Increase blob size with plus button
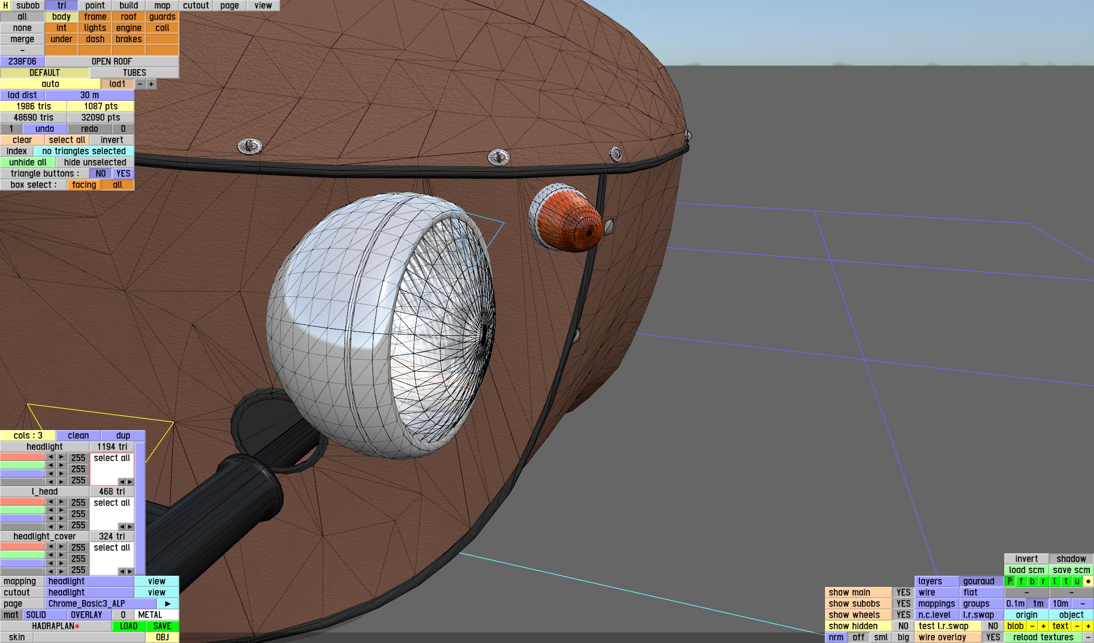Image resolution: width=1094 pixels, height=643 pixels. click(1043, 626)
